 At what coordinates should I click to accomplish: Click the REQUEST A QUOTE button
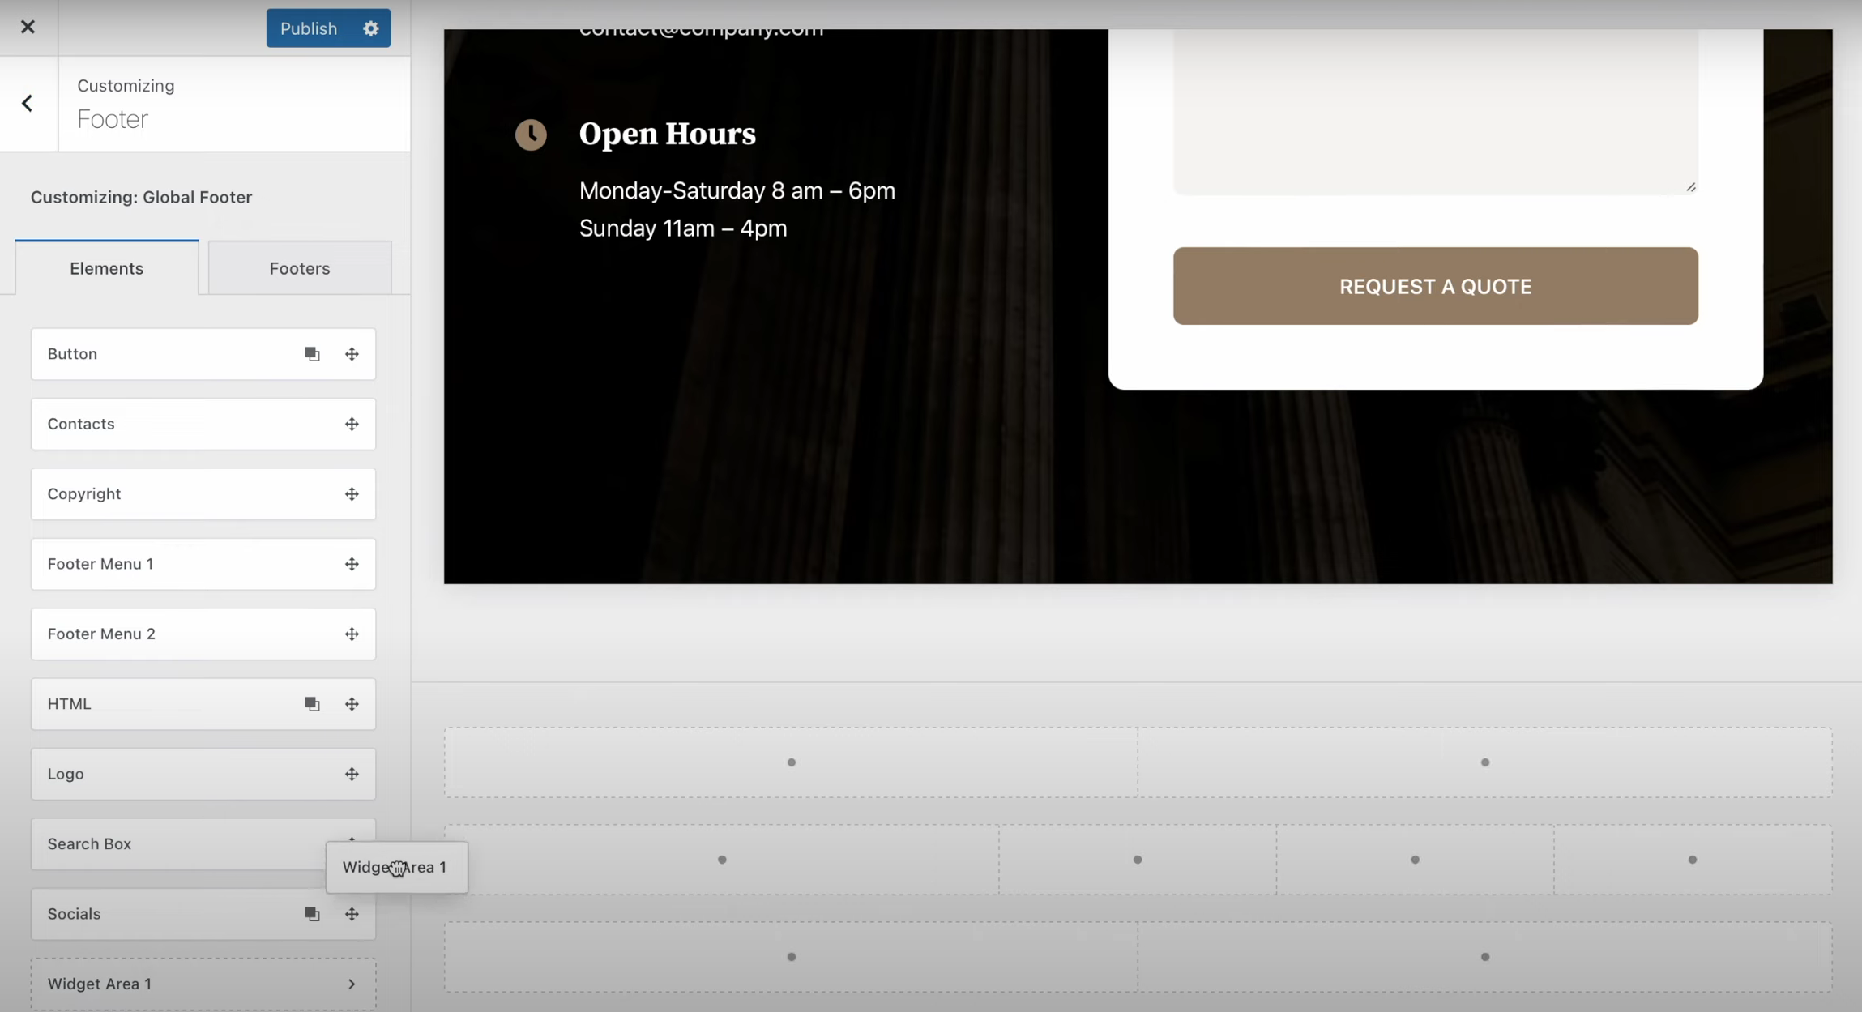(1433, 285)
